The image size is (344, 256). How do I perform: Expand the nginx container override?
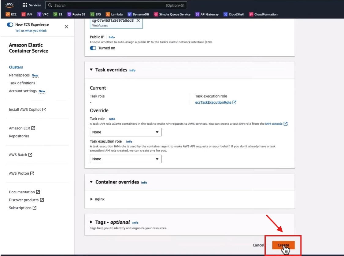(92, 199)
